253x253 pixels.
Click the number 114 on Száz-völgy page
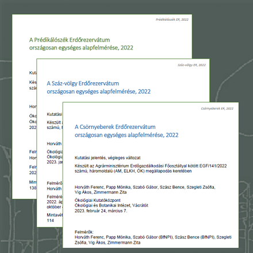[50, 220]
